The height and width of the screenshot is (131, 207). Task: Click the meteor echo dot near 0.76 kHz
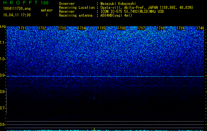point(94,99)
